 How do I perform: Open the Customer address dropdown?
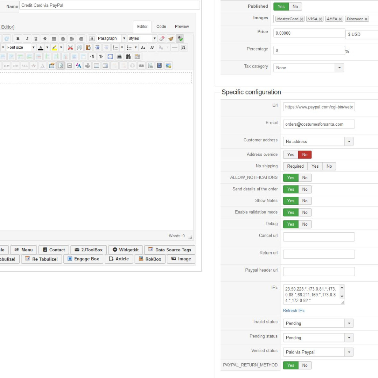click(318, 141)
